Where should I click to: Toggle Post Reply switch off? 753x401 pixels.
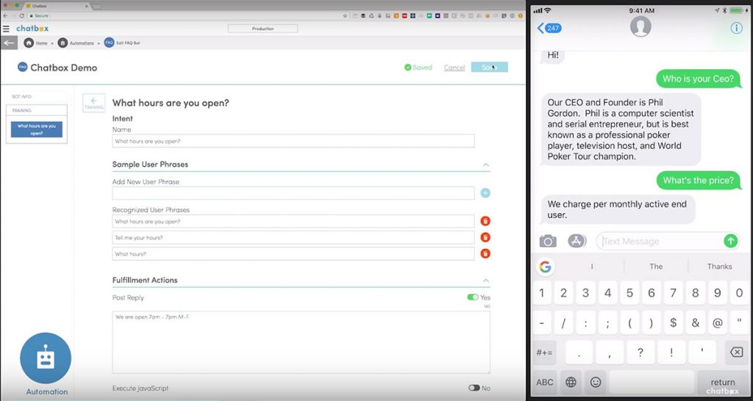click(x=473, y=297)
